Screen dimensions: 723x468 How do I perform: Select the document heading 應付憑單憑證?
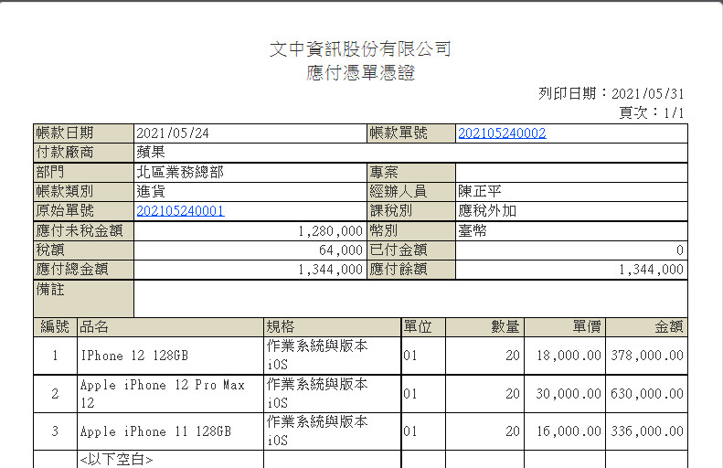(360, 72)
